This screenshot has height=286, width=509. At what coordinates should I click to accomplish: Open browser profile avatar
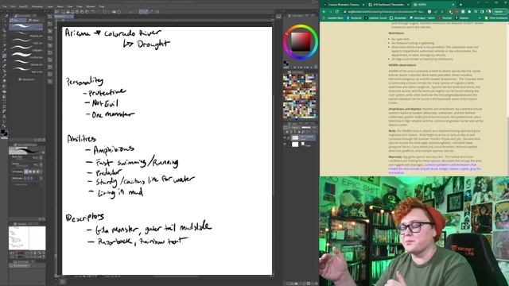point(488,12)
